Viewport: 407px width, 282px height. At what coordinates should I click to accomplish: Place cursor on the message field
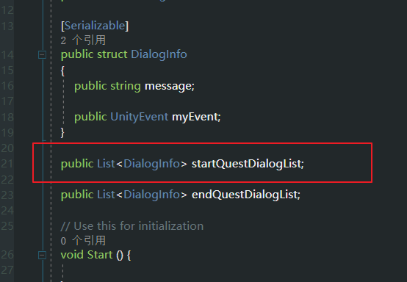(x=168, y=86)
